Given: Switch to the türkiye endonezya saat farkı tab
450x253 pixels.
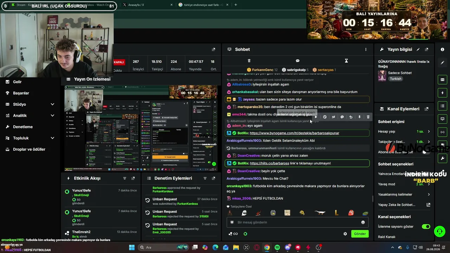Looking at the screenshot, I should pyautogui.click(x=203, y=5).
